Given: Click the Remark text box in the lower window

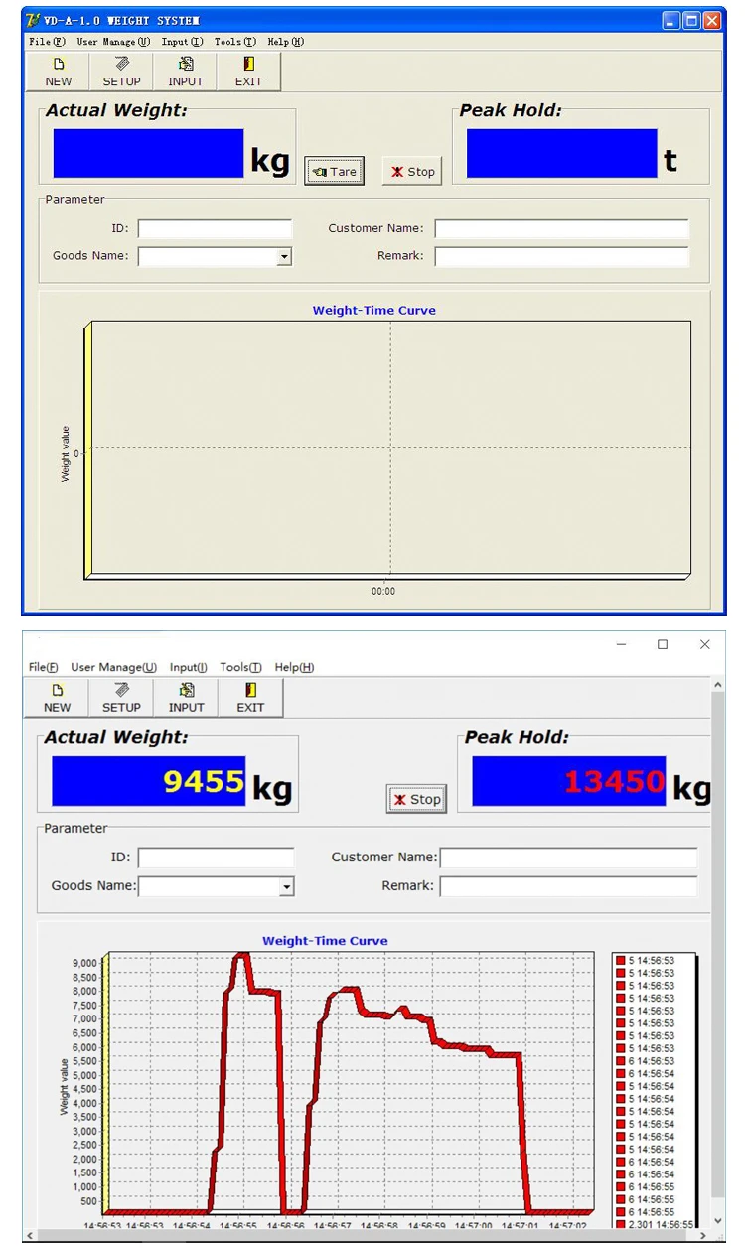Looking at the screenshot, I should (x=568, y=886).
